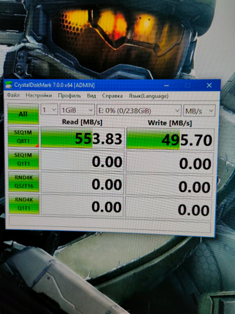Minimize the CrystalDiskMark window
This screenshot has height=314, width=235.
click(x=167, y=85)
